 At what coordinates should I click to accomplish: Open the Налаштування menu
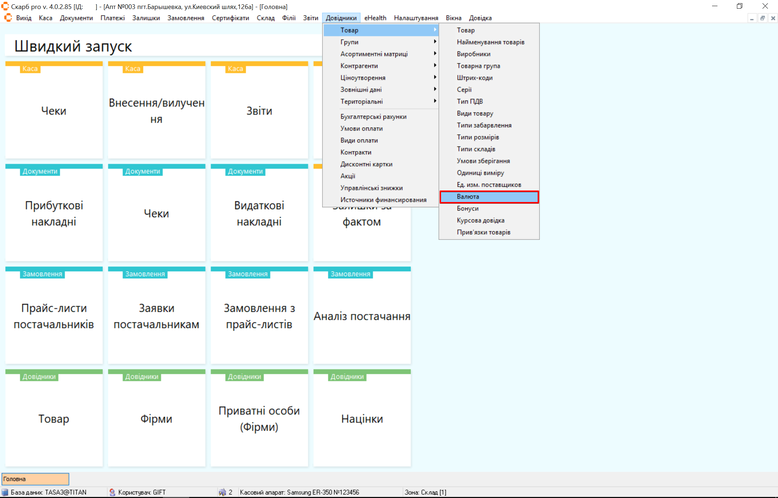coord(416,18)
